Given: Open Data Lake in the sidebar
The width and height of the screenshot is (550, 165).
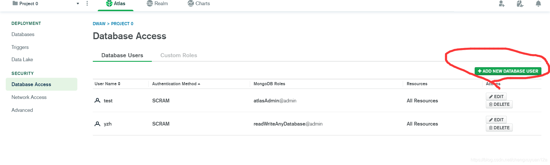Looking at the screenshot, I should point(22,59).
